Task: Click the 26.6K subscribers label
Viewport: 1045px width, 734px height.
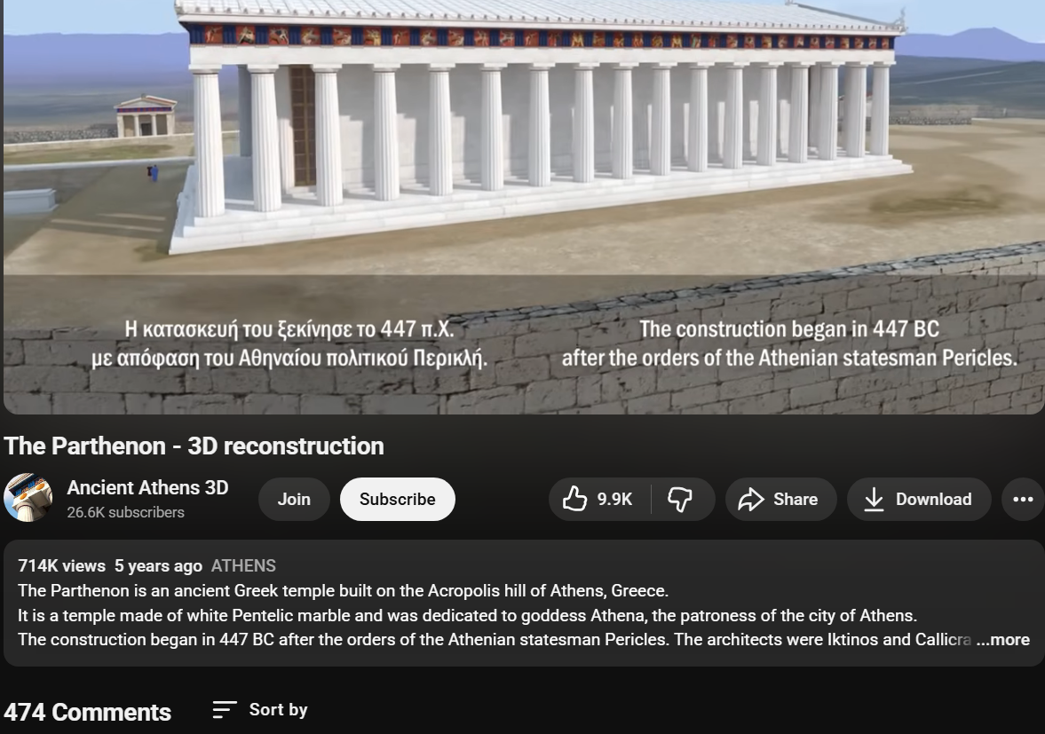Action: tap(125, 512)
